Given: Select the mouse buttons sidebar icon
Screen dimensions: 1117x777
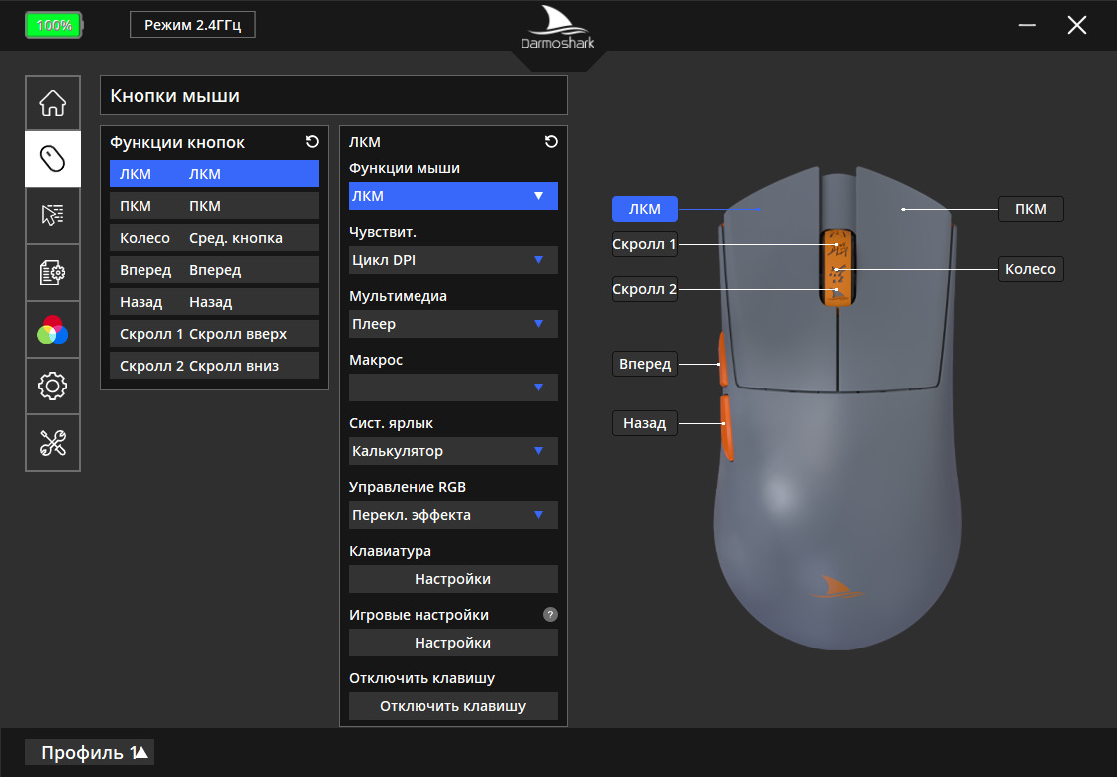Looking at the screenshot, I should coord(53,158).
